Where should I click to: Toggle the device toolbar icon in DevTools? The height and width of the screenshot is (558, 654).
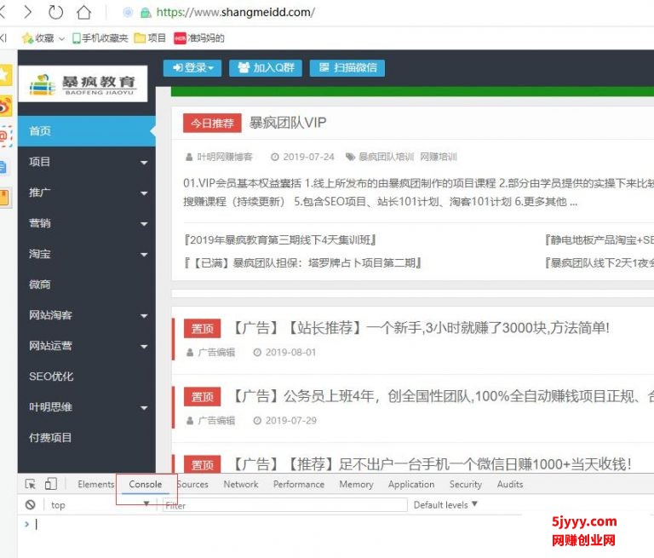pos(50,484)
